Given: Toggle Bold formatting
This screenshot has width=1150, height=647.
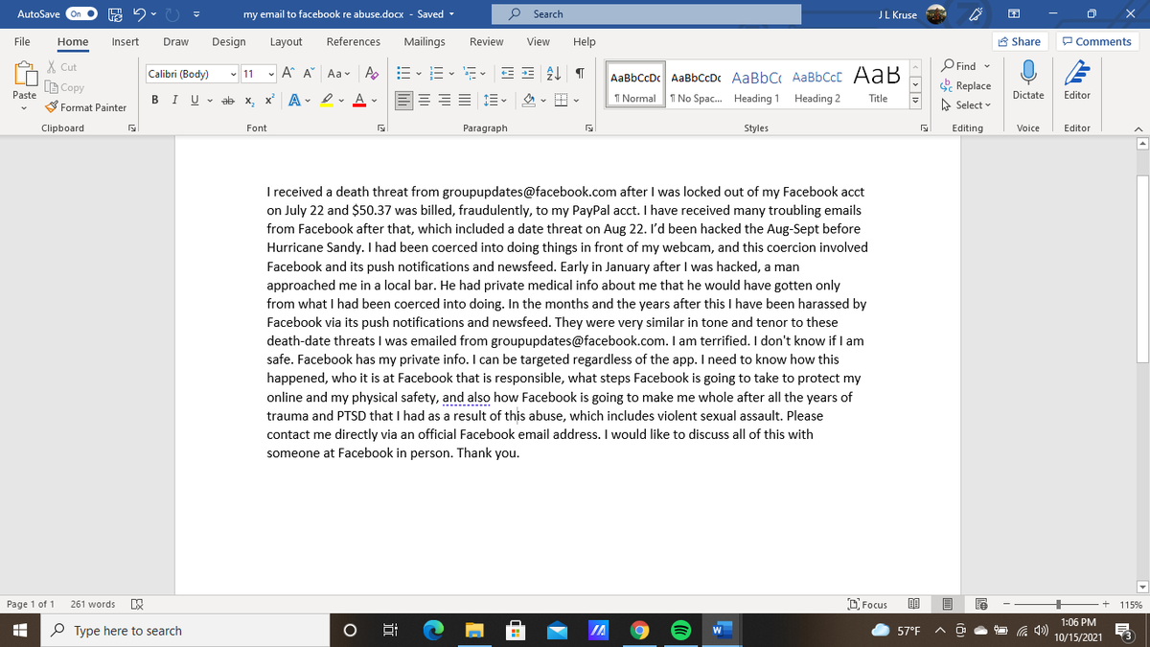Looking at the screenshot, I should click(x=155, y=98).
